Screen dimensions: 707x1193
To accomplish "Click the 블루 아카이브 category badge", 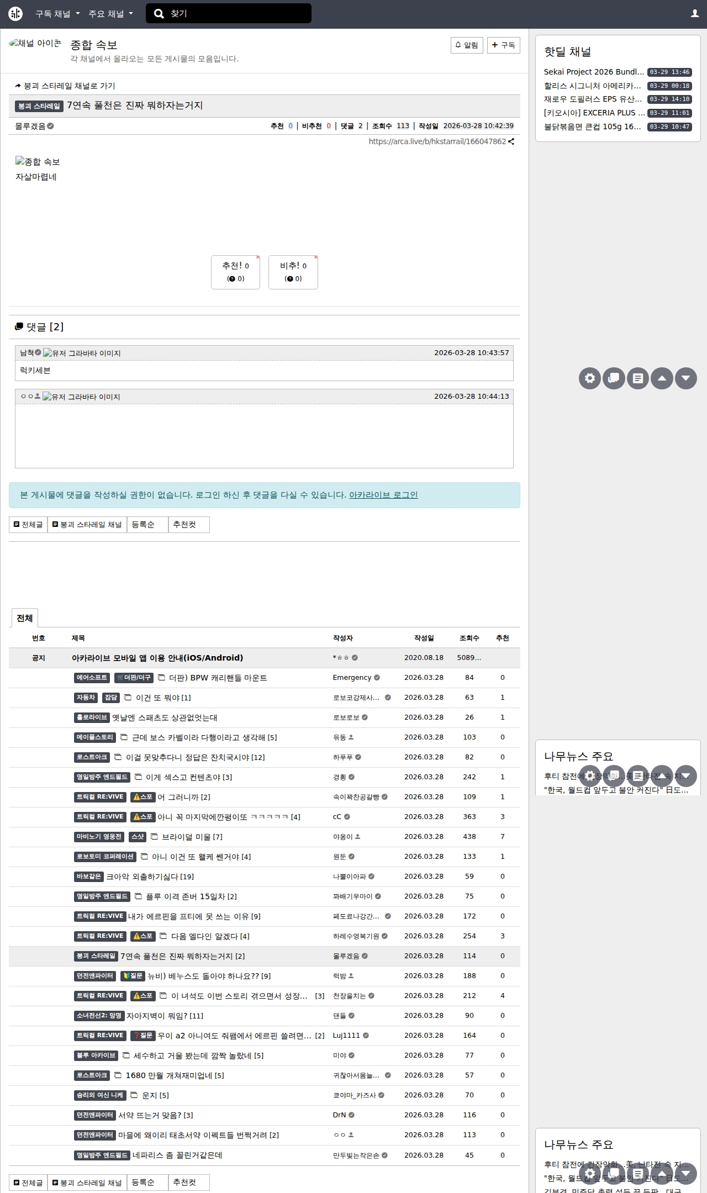I will [x=96, y=1055].
